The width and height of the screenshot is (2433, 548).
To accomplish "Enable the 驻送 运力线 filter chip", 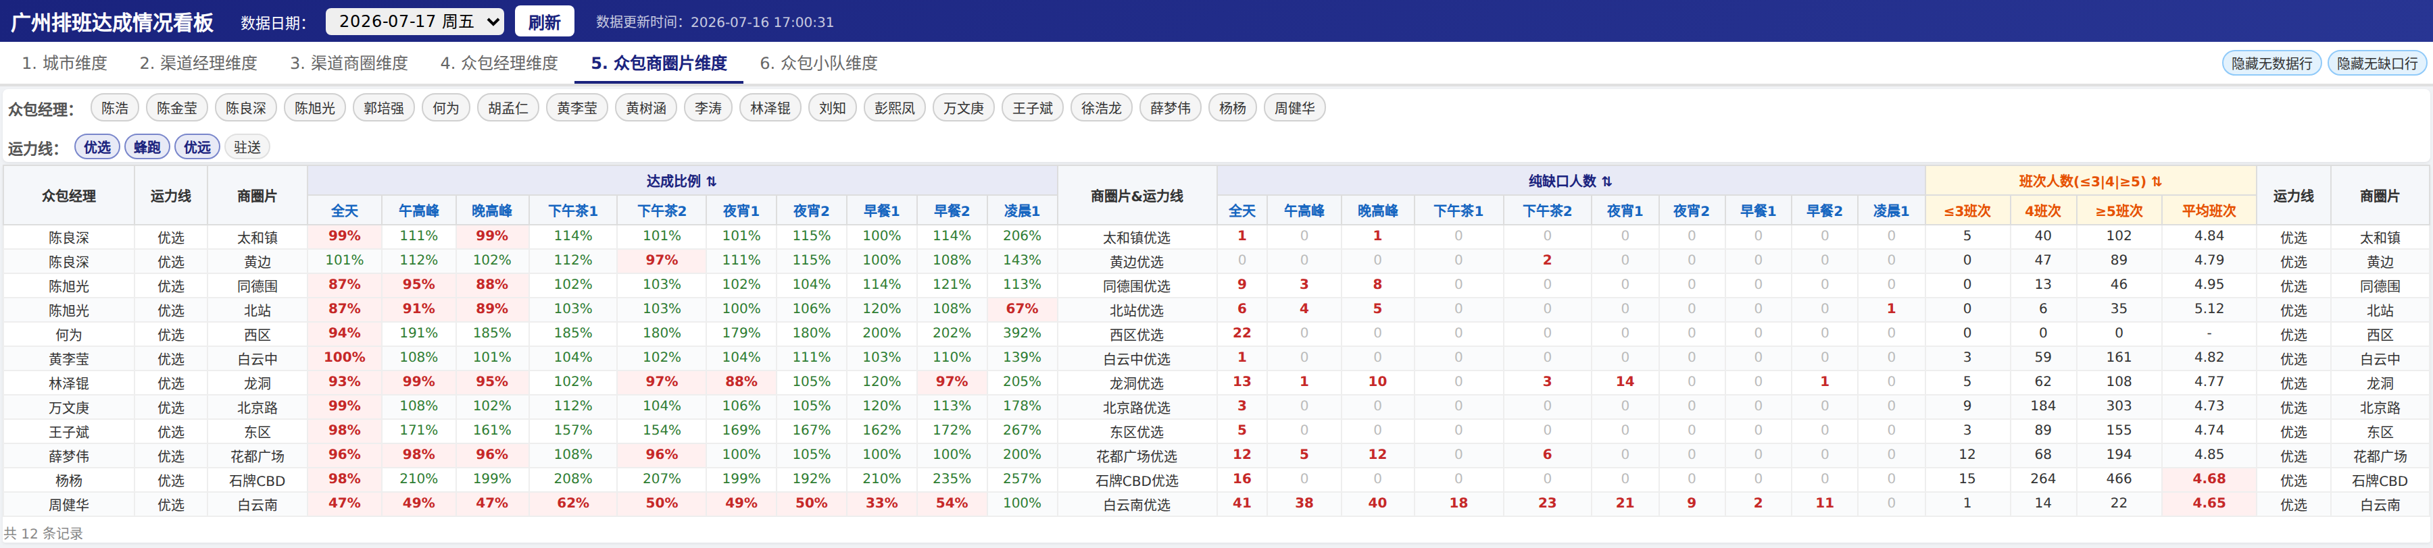I will pos(247,147).
